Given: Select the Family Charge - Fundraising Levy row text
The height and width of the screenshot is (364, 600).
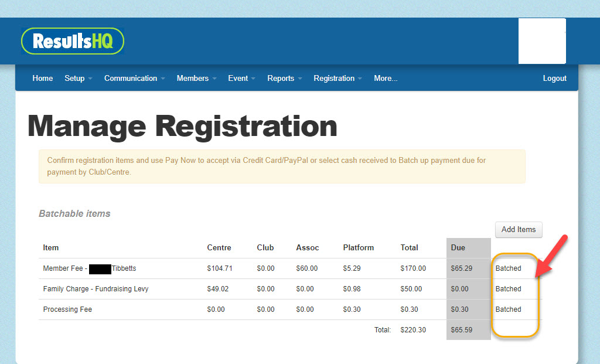Looking at the screenshot, I should (x=96, y=288).
